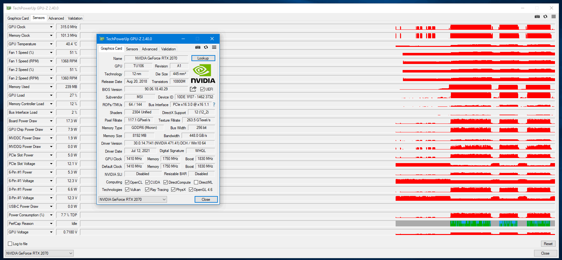
Task: Open hamburger menu in Sensors window
Action: (x=554, y=16)
